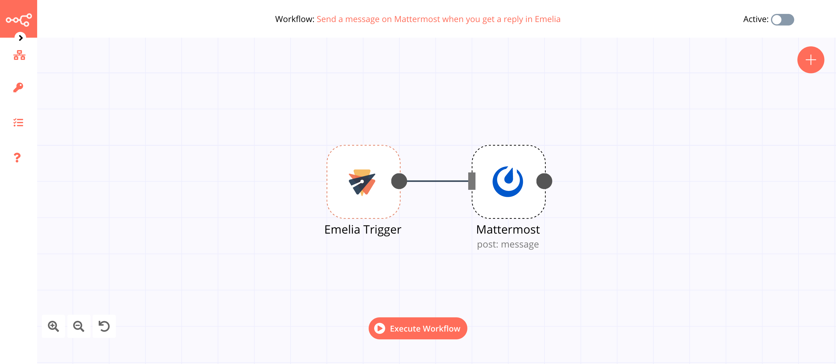Click the input connector on Mattermost node
The width and height of the screenshot is (836, 364).
pyautogui.click(x=471, y=181)
